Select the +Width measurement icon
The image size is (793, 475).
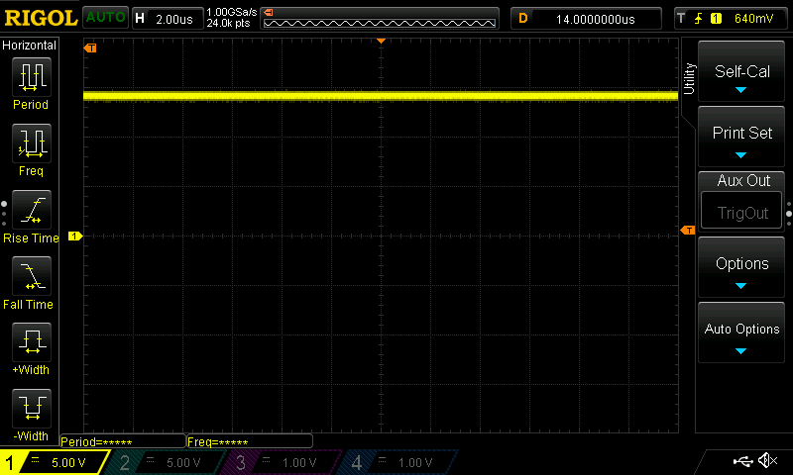tap(32, 342)
